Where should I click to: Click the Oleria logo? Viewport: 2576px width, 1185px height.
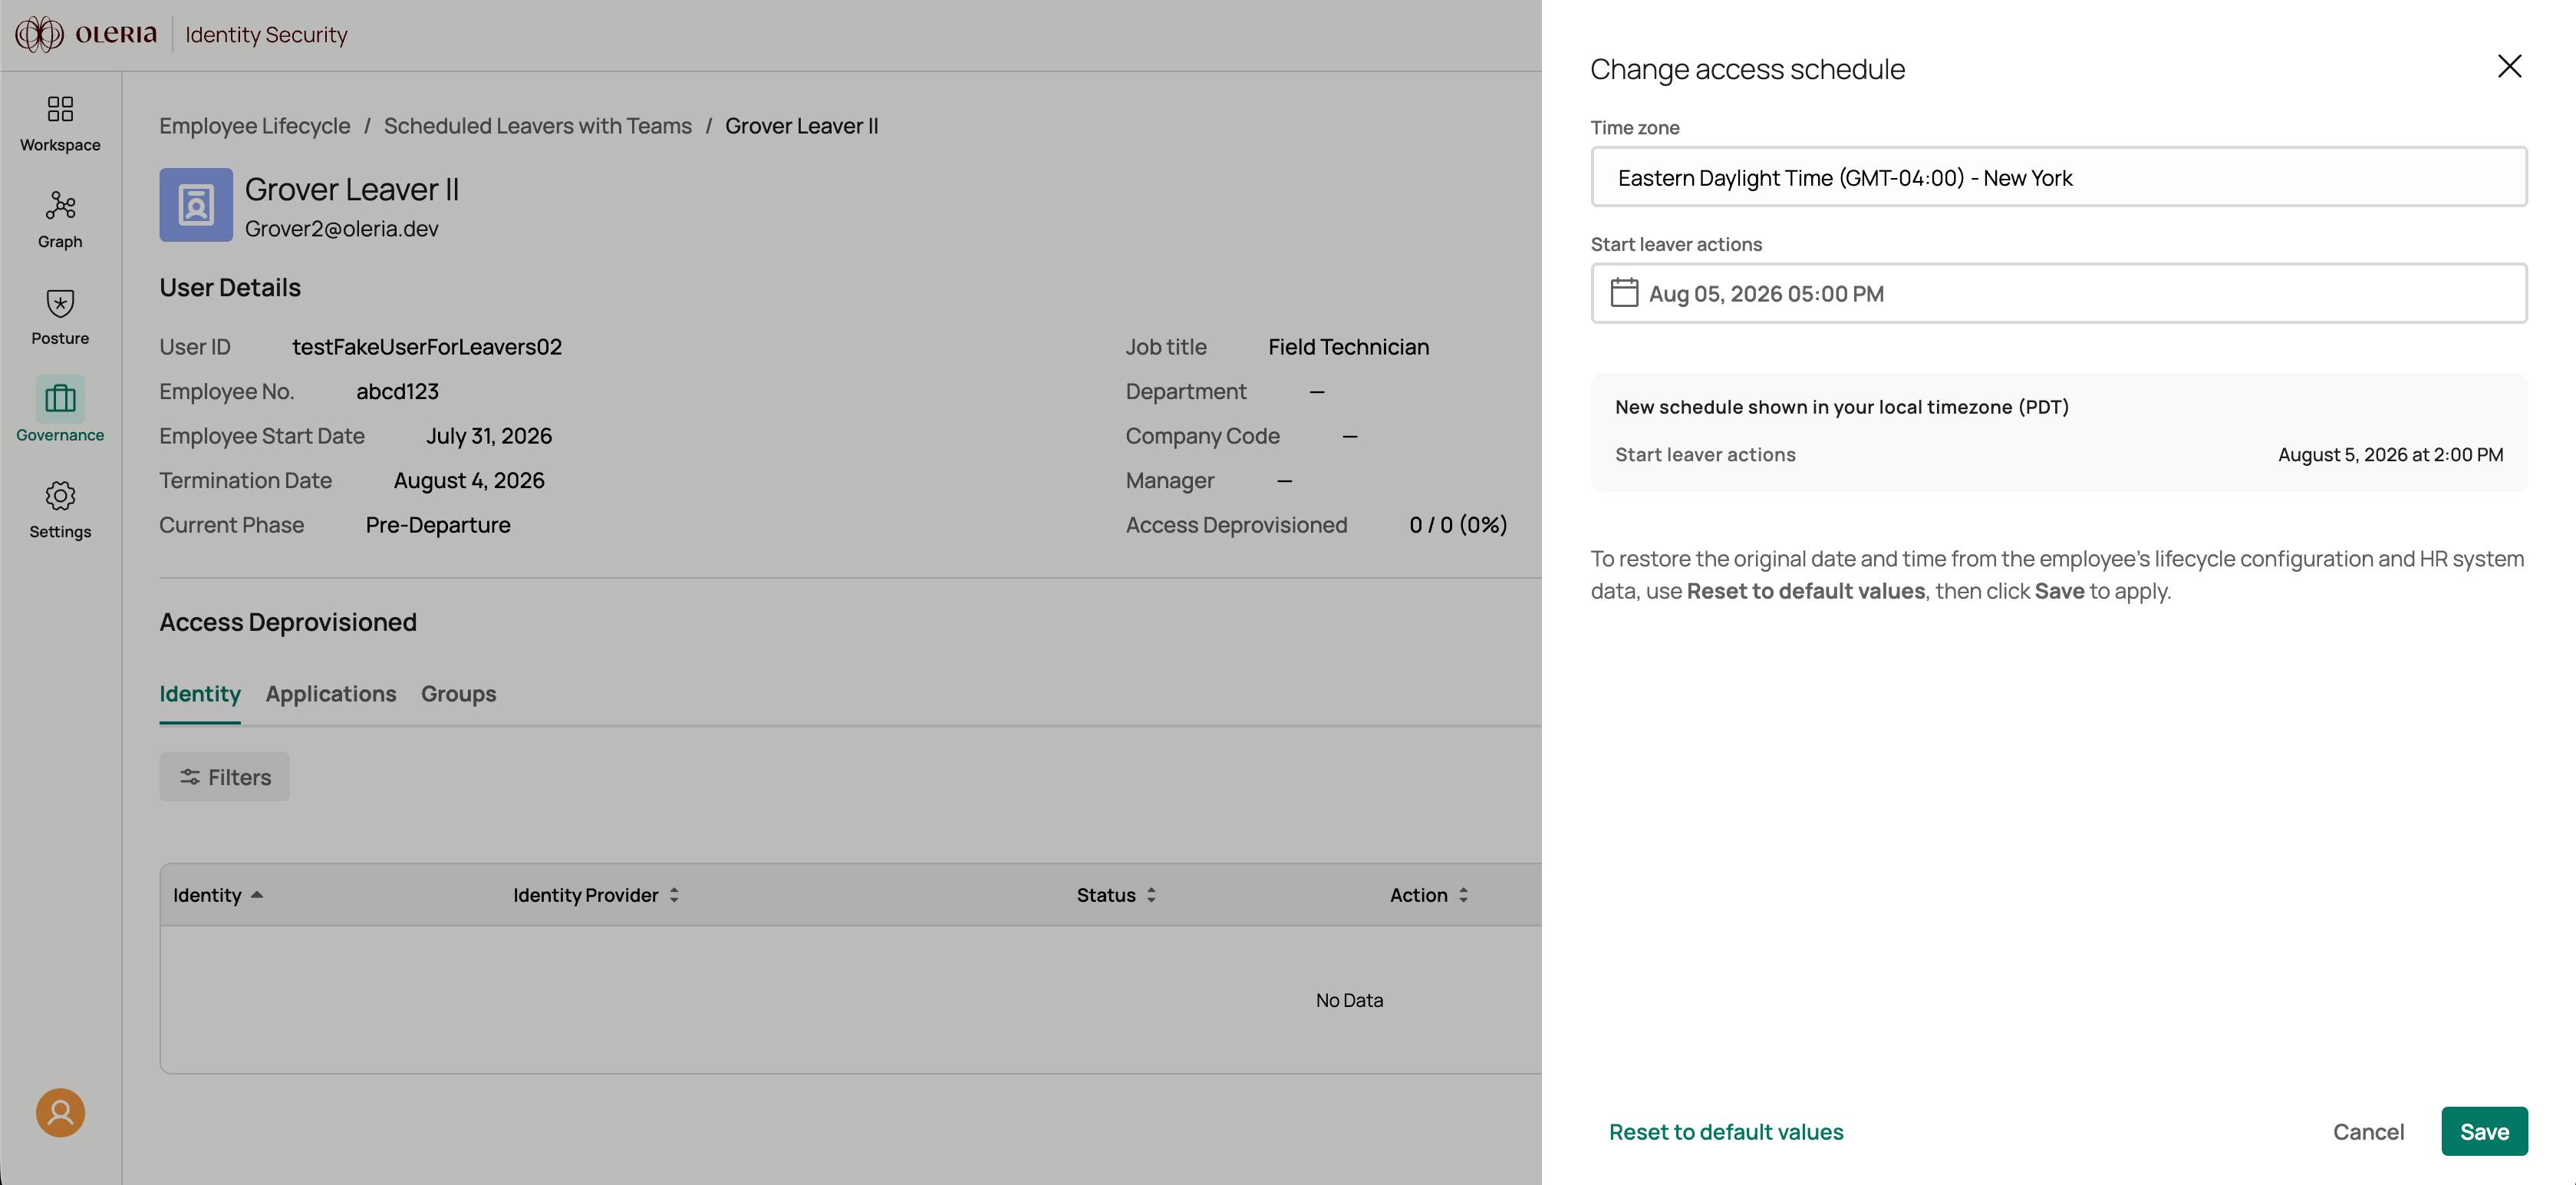[x=86, y=34]
